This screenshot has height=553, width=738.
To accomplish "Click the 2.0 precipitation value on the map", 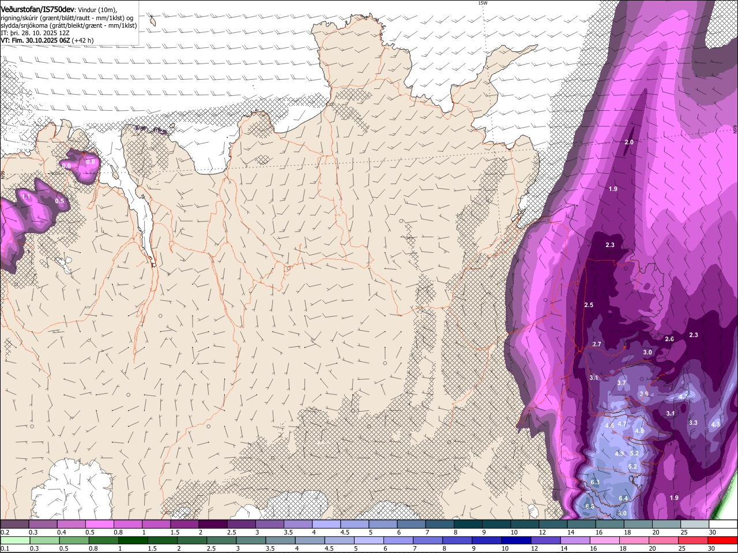I will pos(629,142).
